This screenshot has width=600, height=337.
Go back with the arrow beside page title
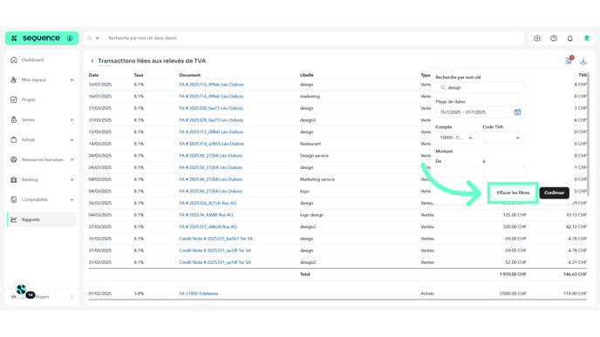[x=92, y=61]
